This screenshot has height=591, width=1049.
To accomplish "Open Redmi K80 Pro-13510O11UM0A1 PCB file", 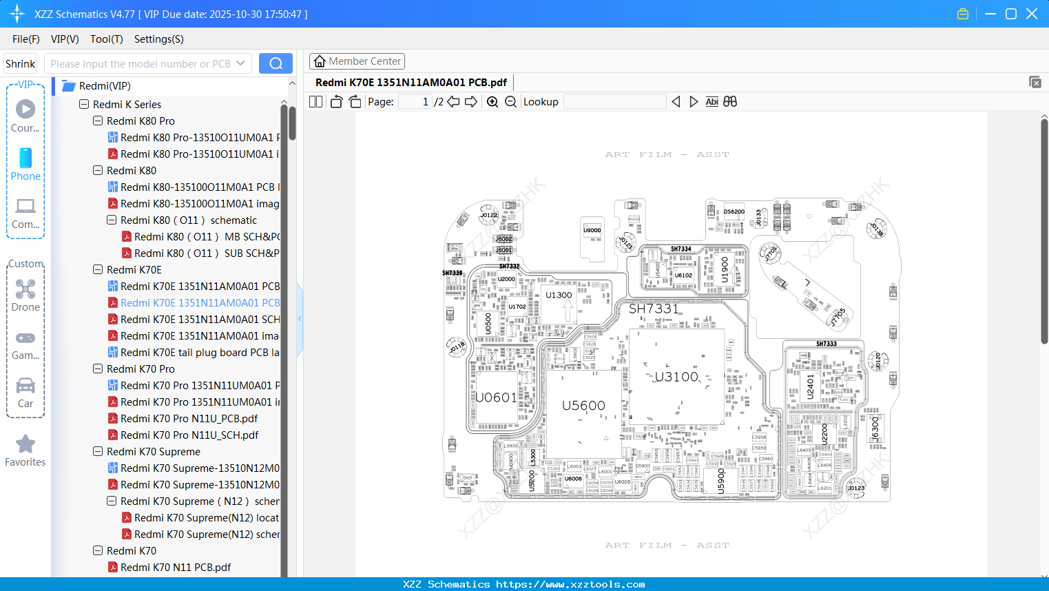I will [194, 137].
